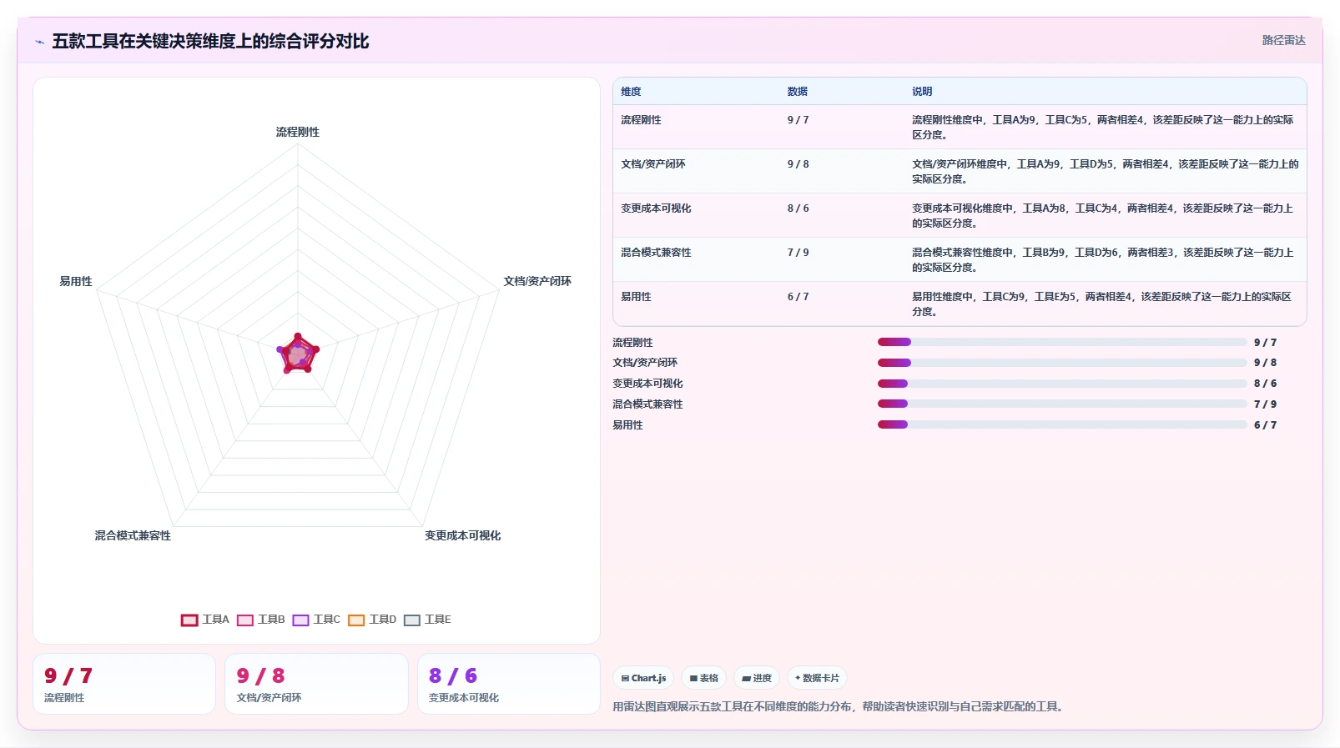Click the radar polygon at chart center
This screenshot has height=748, width=1340.
coord(298,354)
